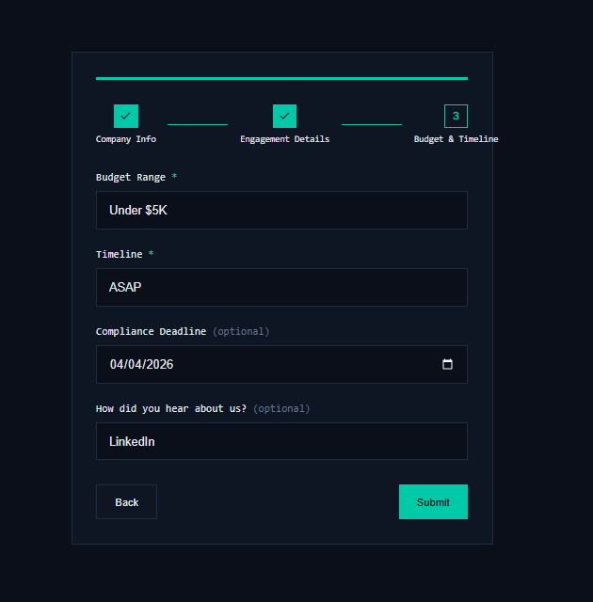Viewport: 593px width, 602px height.
Task: Click the Company Info completed checkmark step
Action: click(x=126, y=116)
